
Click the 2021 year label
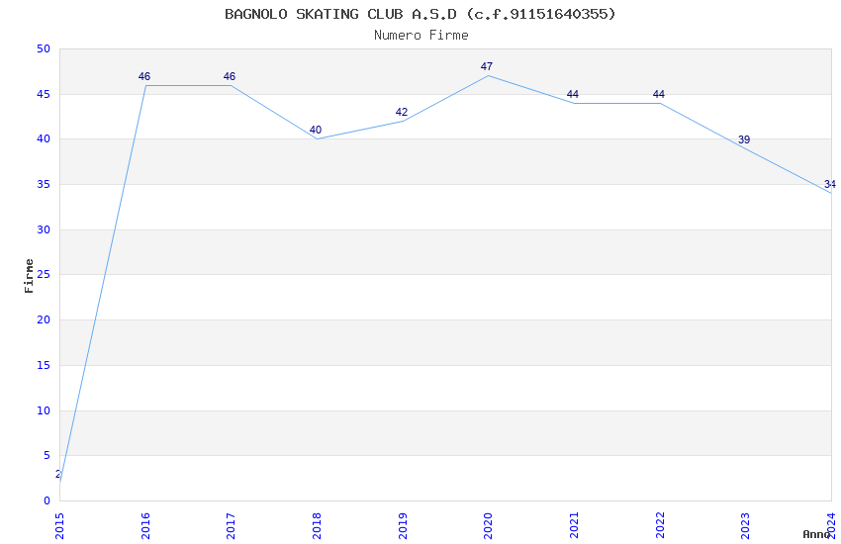(x=574, y=526)
